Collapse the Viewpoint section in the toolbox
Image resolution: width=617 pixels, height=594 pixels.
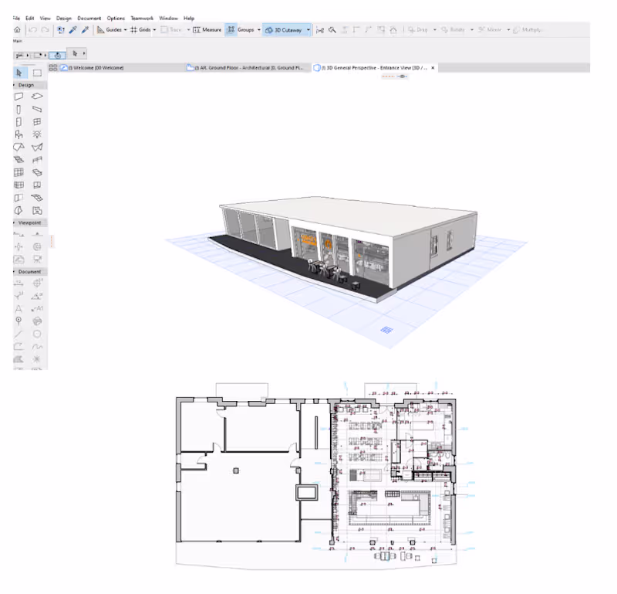tap(13, 222)
